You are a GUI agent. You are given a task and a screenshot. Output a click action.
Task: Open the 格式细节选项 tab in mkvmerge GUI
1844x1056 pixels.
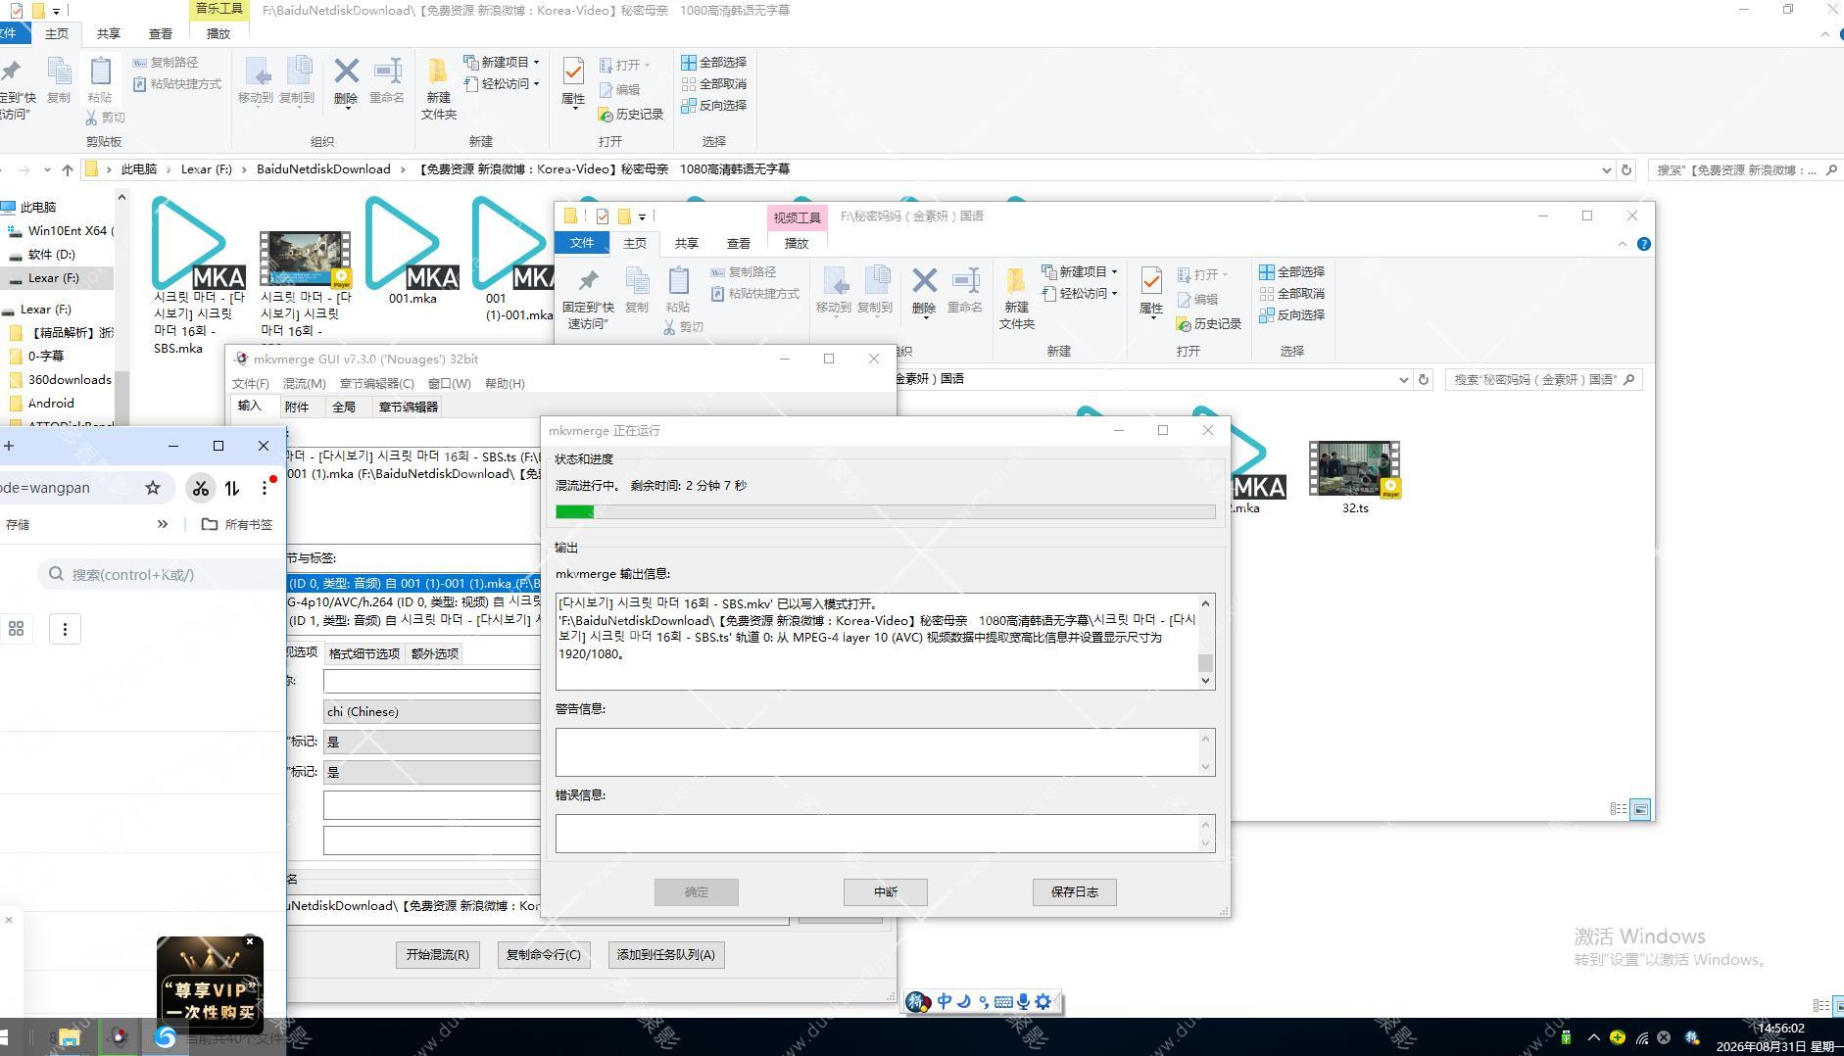coord(364,653)
